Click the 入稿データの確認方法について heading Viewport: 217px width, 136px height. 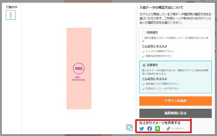coord(161,7)
